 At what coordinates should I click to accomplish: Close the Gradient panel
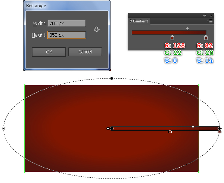(211, 15)
